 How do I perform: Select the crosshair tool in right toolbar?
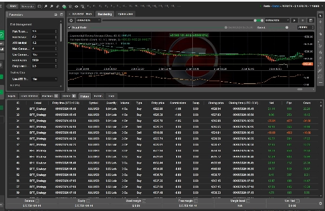[x=320, y=22]
